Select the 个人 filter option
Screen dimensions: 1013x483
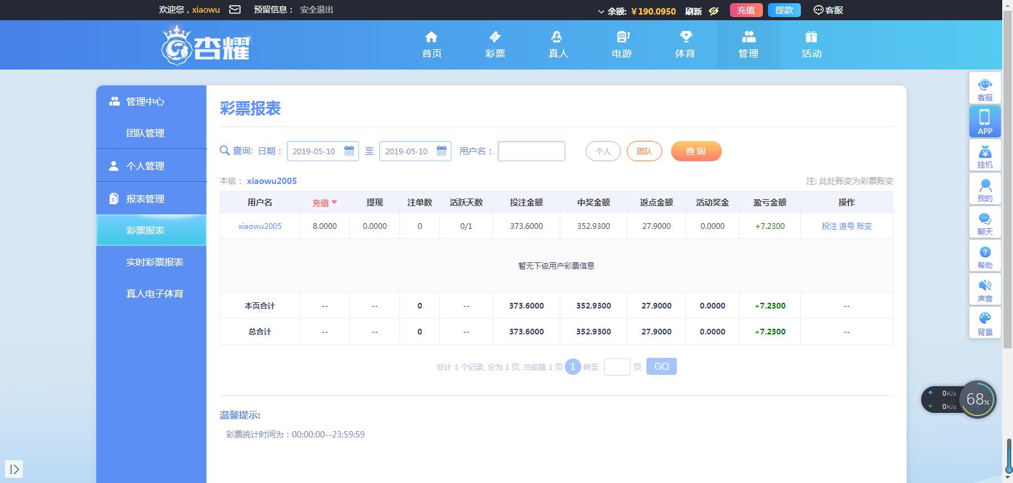pos(603,151)
